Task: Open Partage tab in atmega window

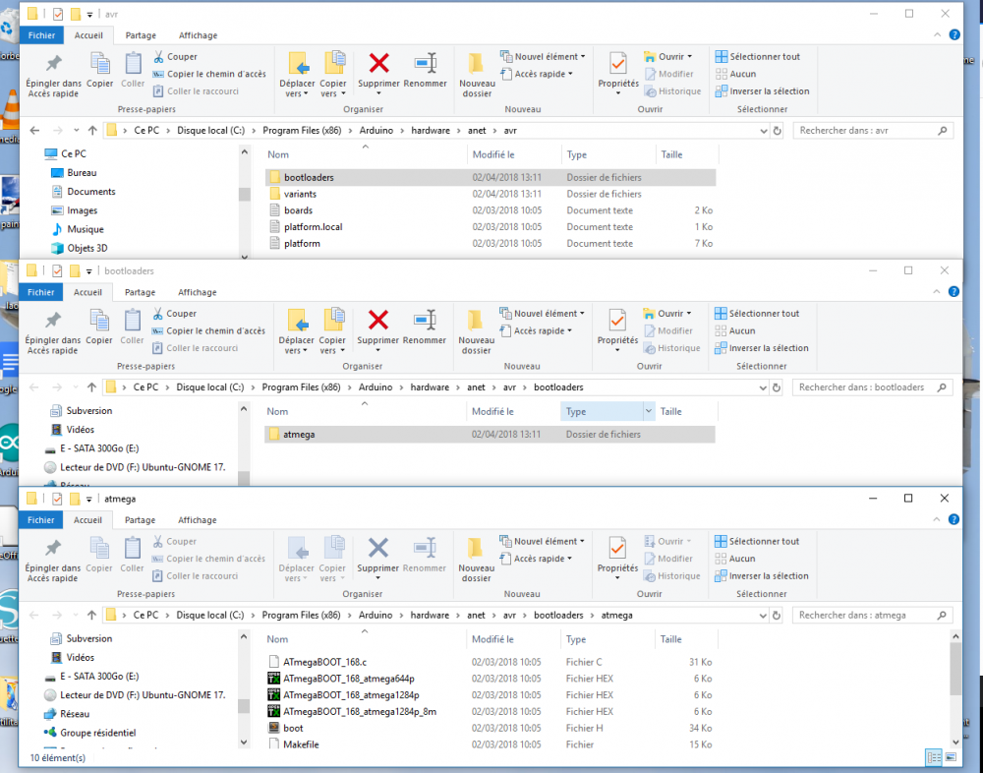Action: tap(140, 520)
